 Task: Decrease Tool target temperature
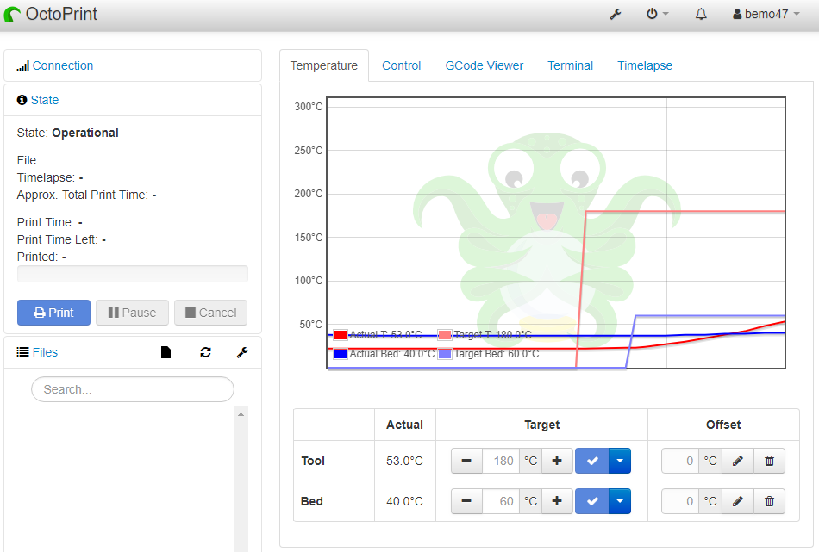click(x=466, y=461)
